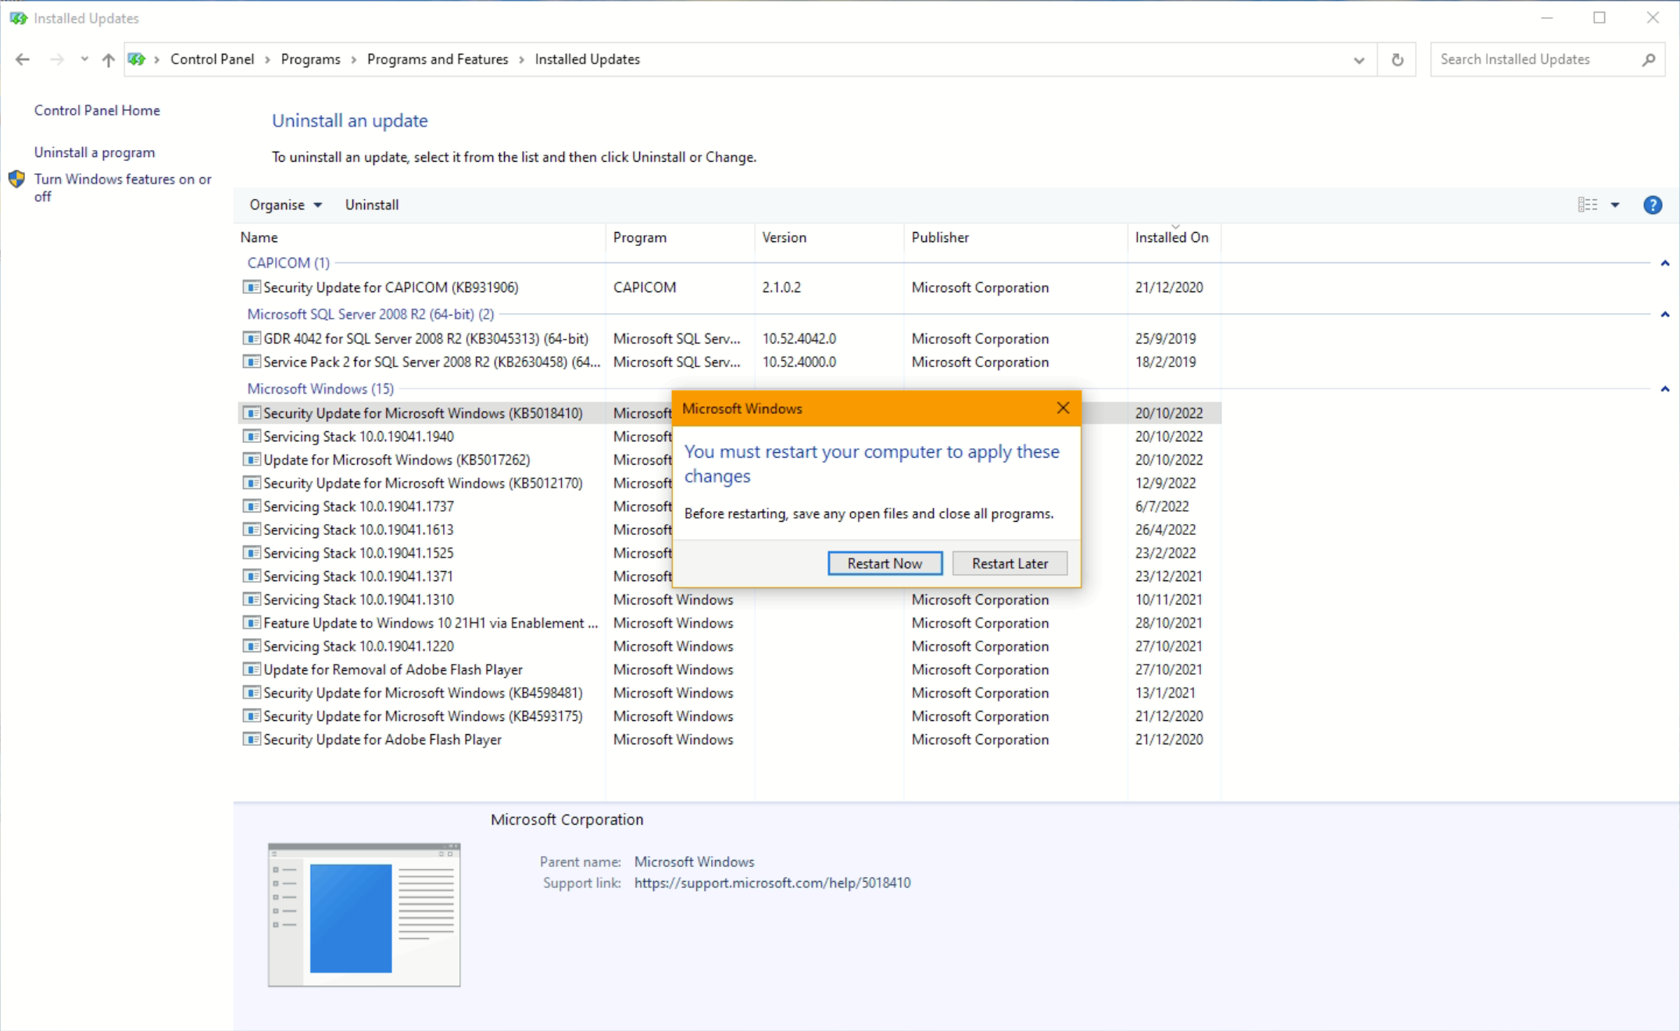Click the Restart Later button
This screenshot has height=1031, width=1680.
pyautogui.click(x=1010, y=563)
